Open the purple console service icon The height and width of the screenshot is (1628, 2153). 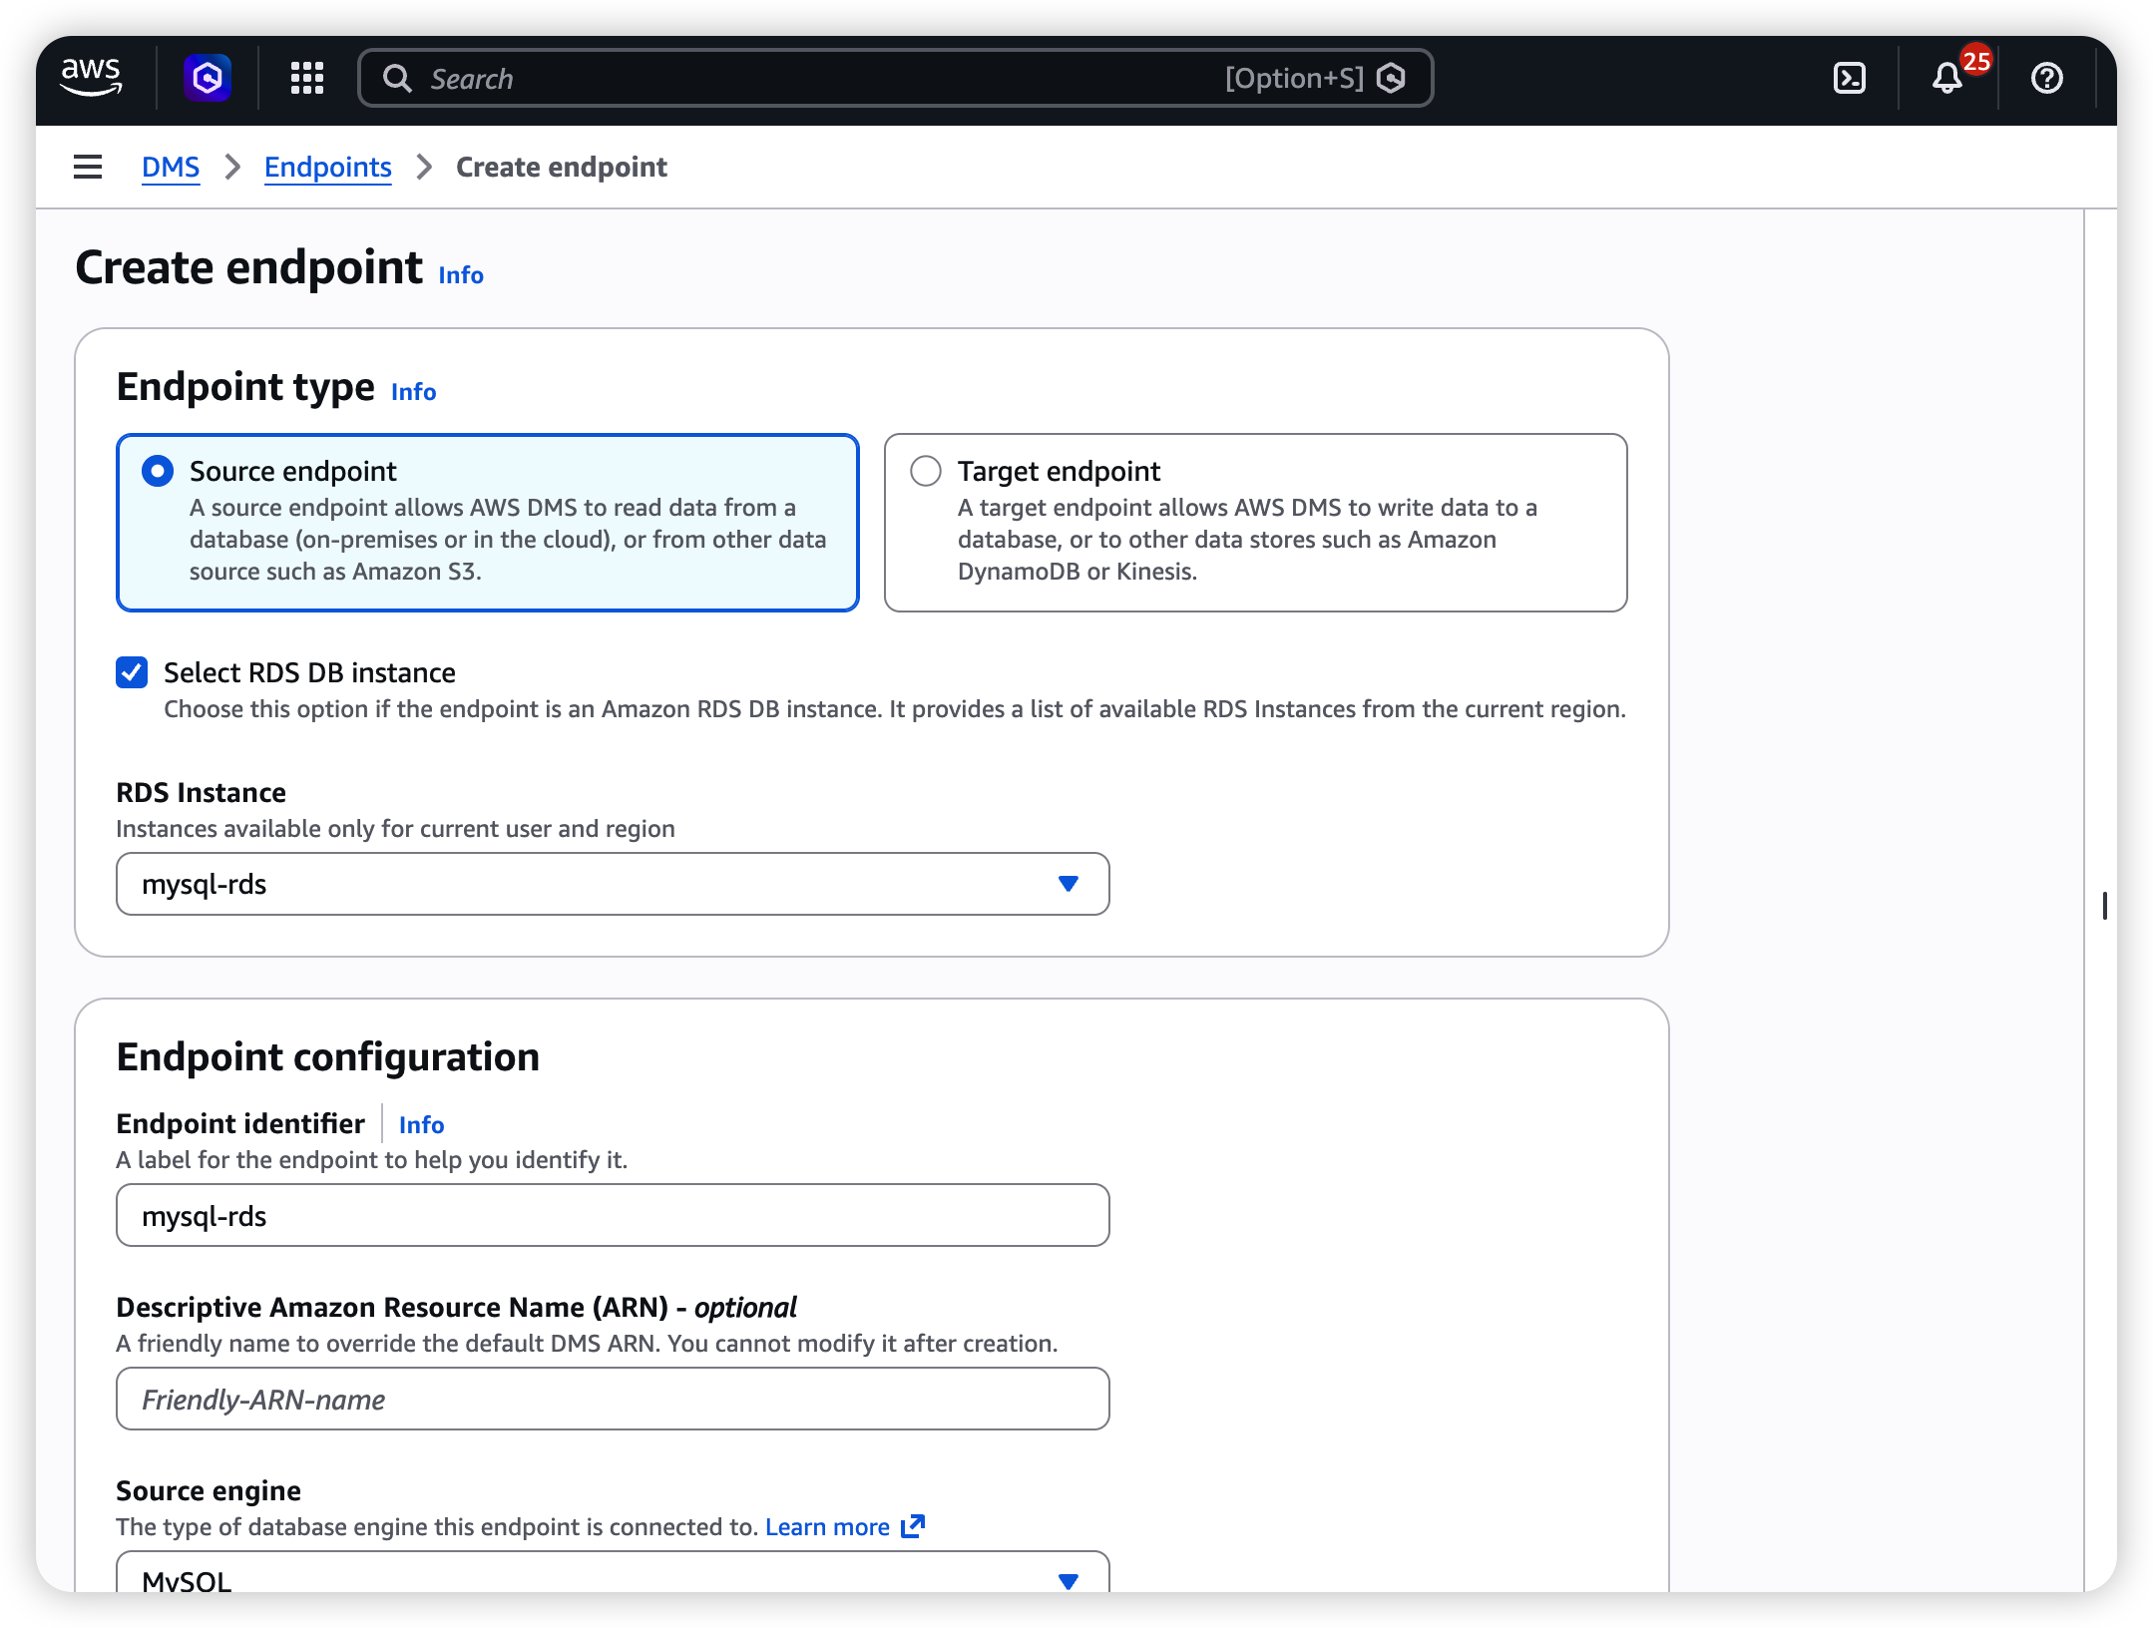[208, 77]
